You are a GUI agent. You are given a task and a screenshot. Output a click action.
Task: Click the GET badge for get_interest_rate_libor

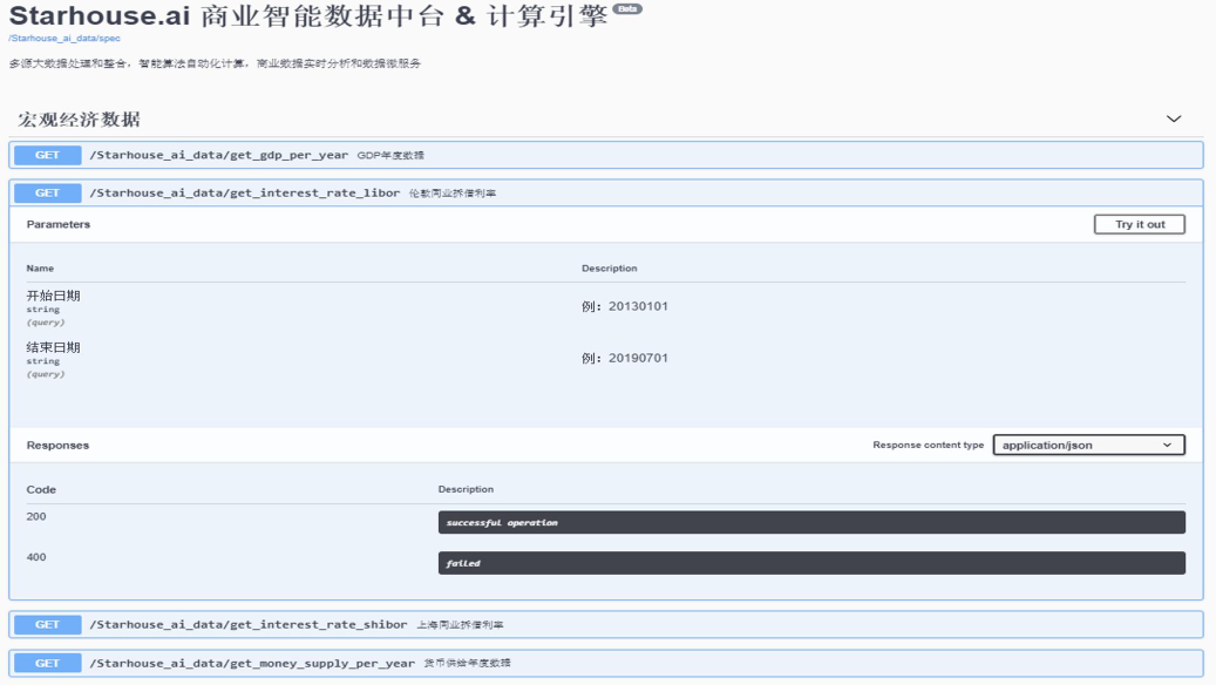click(47, 193)
